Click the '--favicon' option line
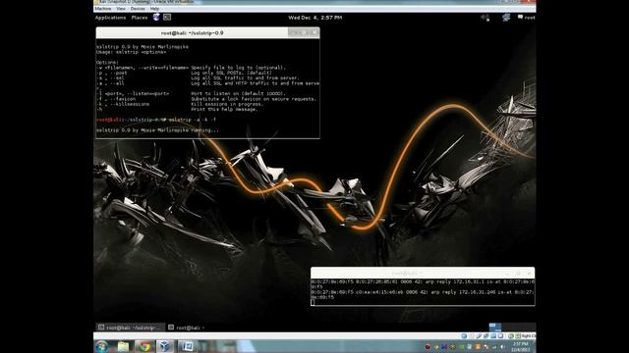The width and height of the screenshot is (629, 353). click(x=206, y=99)
